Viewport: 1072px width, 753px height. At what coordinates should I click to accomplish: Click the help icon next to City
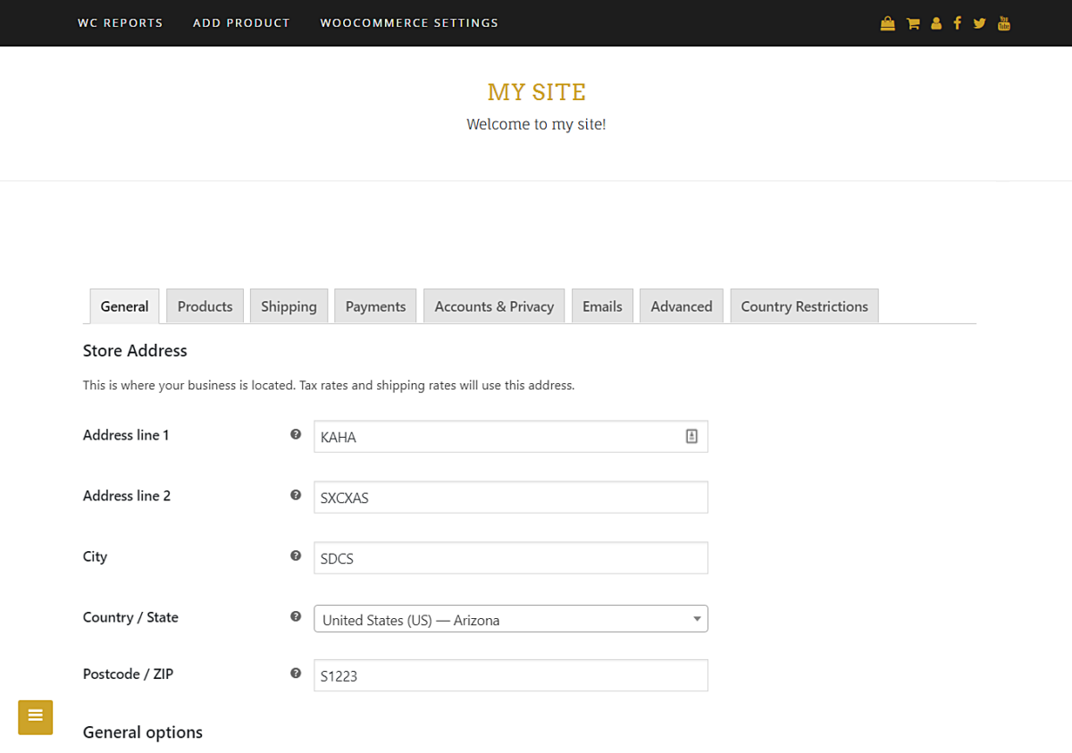pyautogui.click(x=295, y=555)
